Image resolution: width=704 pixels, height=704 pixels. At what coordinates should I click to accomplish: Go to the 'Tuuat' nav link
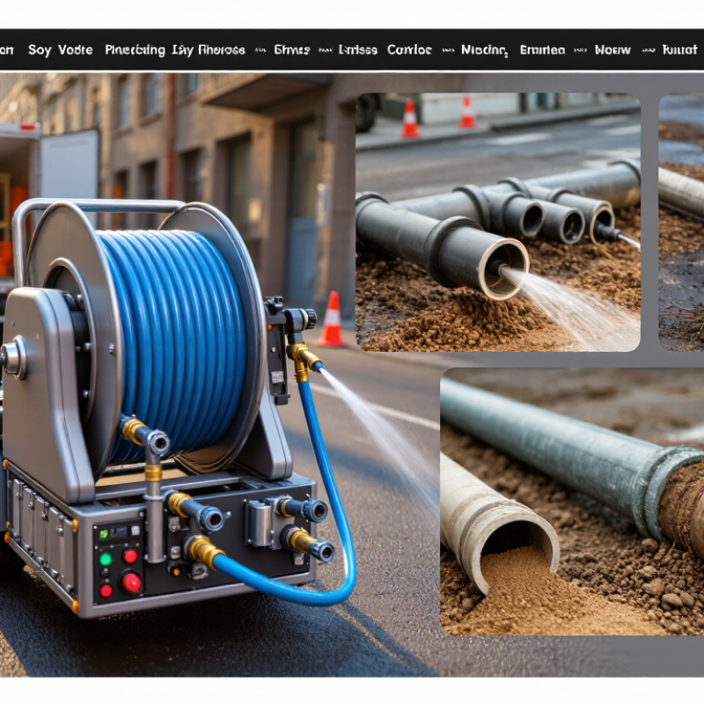tap(679, 50)
